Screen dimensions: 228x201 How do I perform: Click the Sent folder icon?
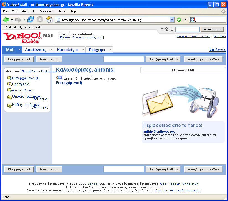9,90
